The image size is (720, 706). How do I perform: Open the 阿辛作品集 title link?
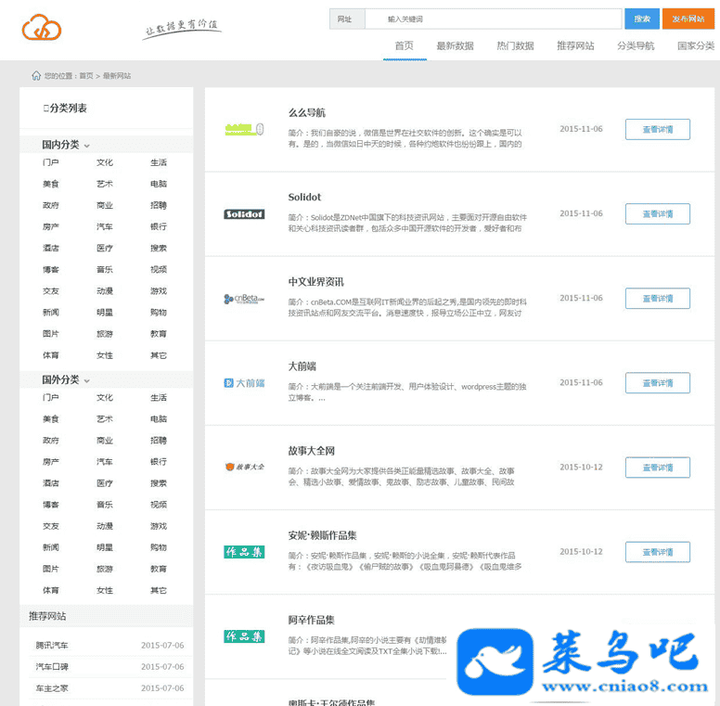[312, 620]
